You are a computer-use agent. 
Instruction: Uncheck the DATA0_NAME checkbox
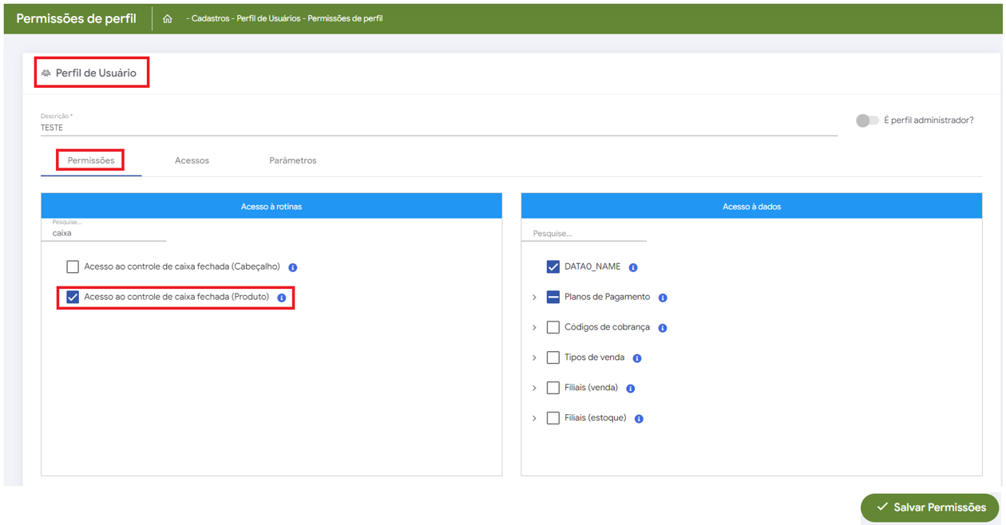553,266
